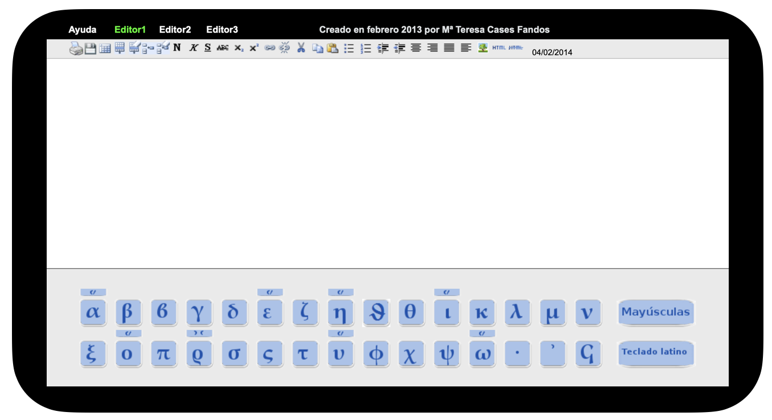The width and height of the screenshot is (772, 420).
Task: Insert the Greek letter alpha
Action: tap(93, 312)
